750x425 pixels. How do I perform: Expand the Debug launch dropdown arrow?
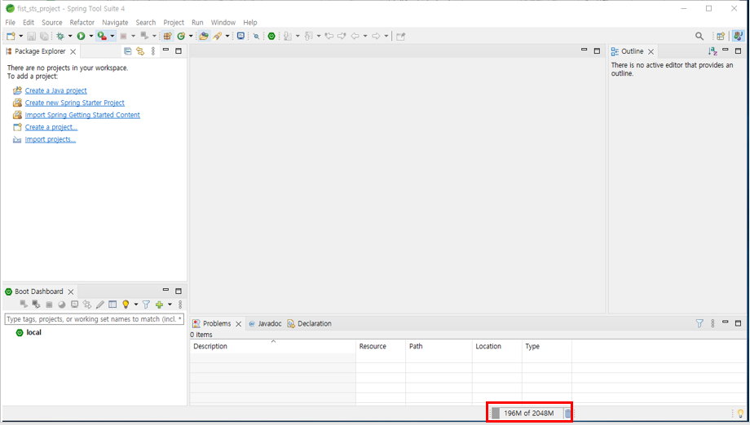70,36
